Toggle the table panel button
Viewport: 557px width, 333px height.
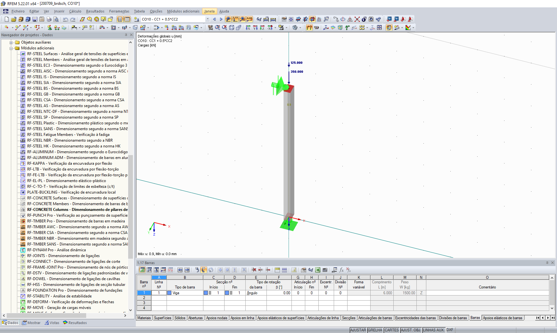[x=127, y=19]
